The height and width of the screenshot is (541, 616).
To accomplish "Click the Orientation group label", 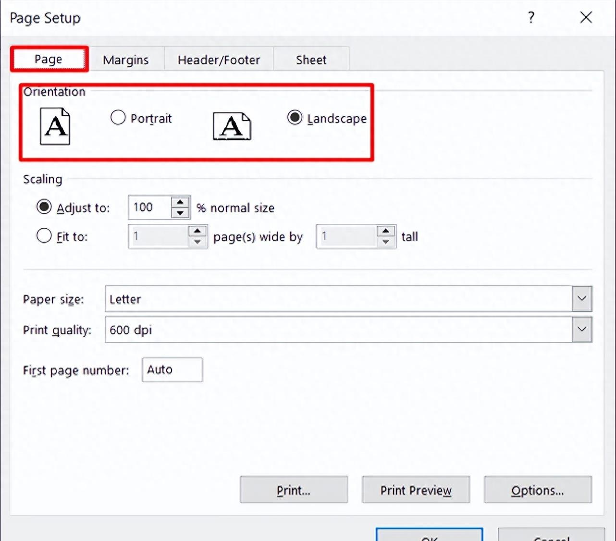I will tap(54, 91).
